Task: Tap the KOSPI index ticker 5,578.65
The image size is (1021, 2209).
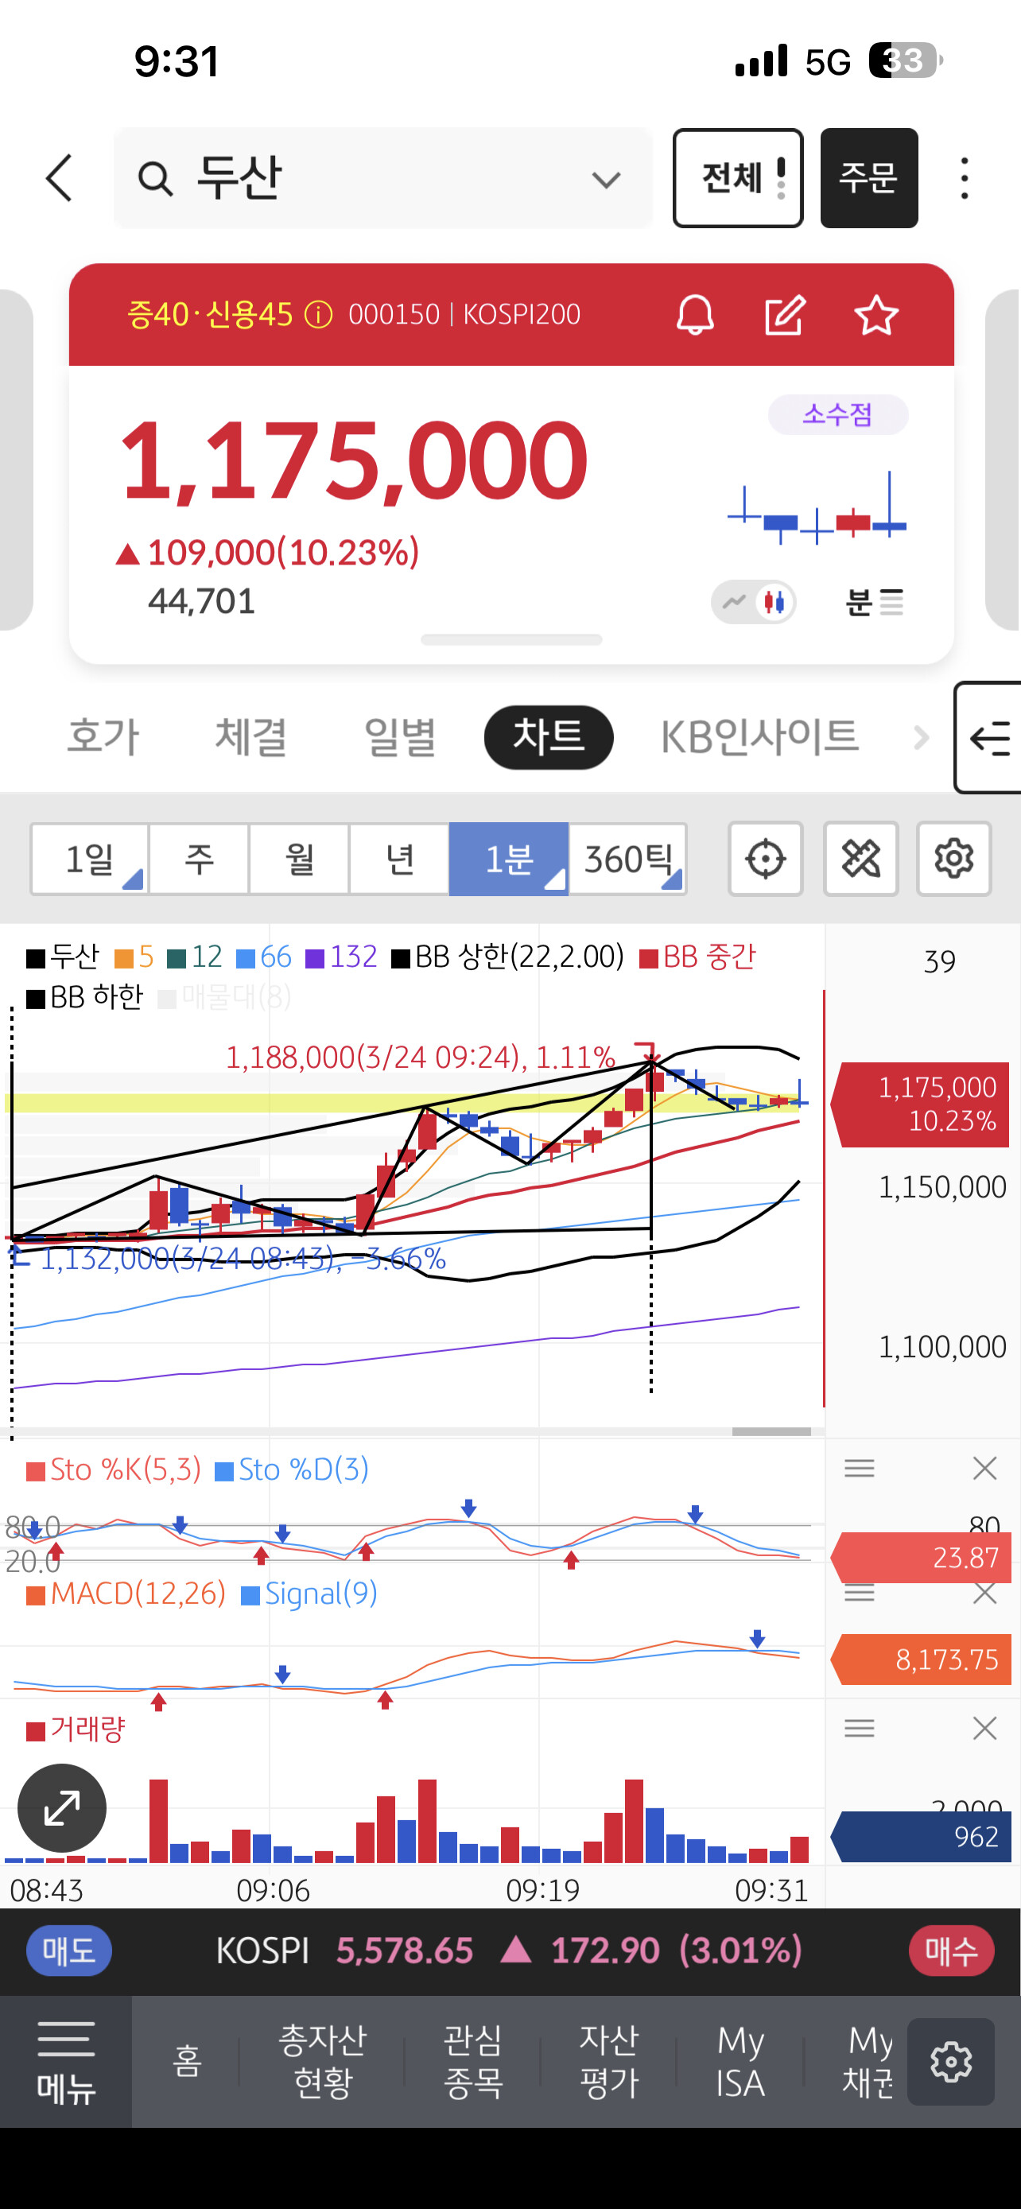Action: tap(404, 1951)
